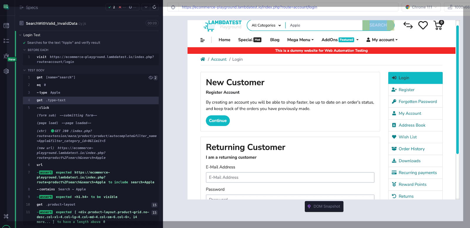Open the Debug panel with New badge
The image size is (470, 228).
click(x=6, y=56)
